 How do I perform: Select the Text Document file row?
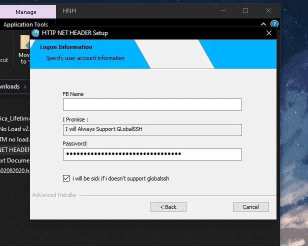[x=14, y=160]
